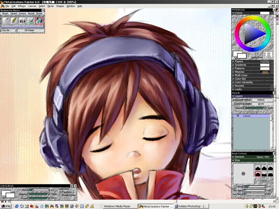Open the Edit menu
Image resolution: width=279 pixels, height=209 pixels.
point(14,6)
